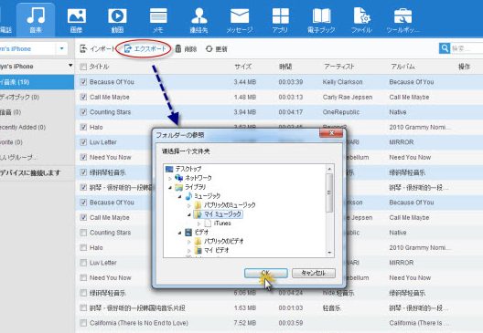This screenshot has width=483, height=333.
Task: Open the Files (ファイル) icon
Action: [361, 16]
